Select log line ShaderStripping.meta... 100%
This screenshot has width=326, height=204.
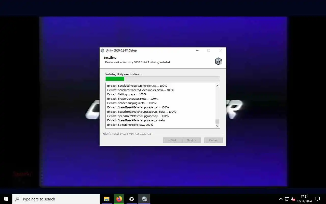click(x=131, y=103)
